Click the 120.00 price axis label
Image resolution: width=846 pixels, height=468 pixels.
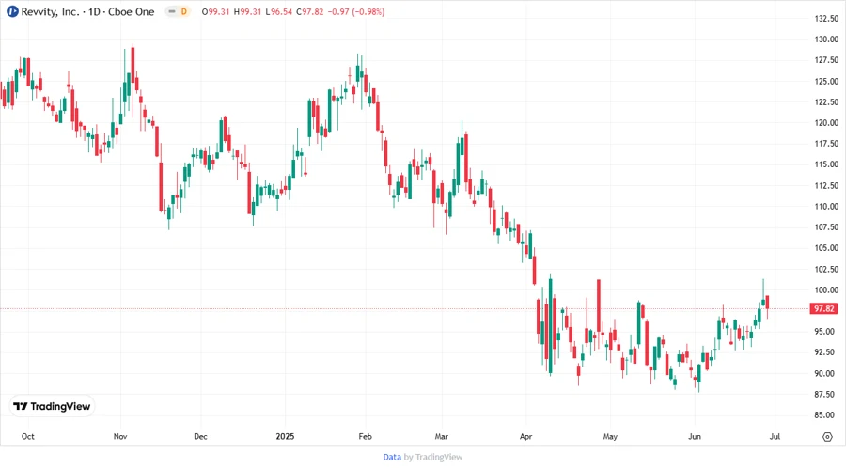point(826,123)
